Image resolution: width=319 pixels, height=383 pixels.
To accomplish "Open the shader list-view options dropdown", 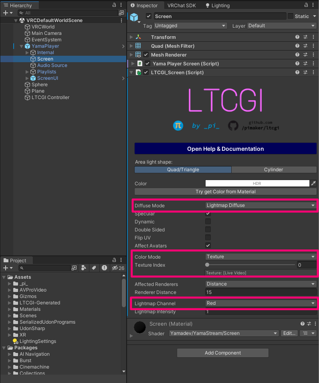I will 308,333.
